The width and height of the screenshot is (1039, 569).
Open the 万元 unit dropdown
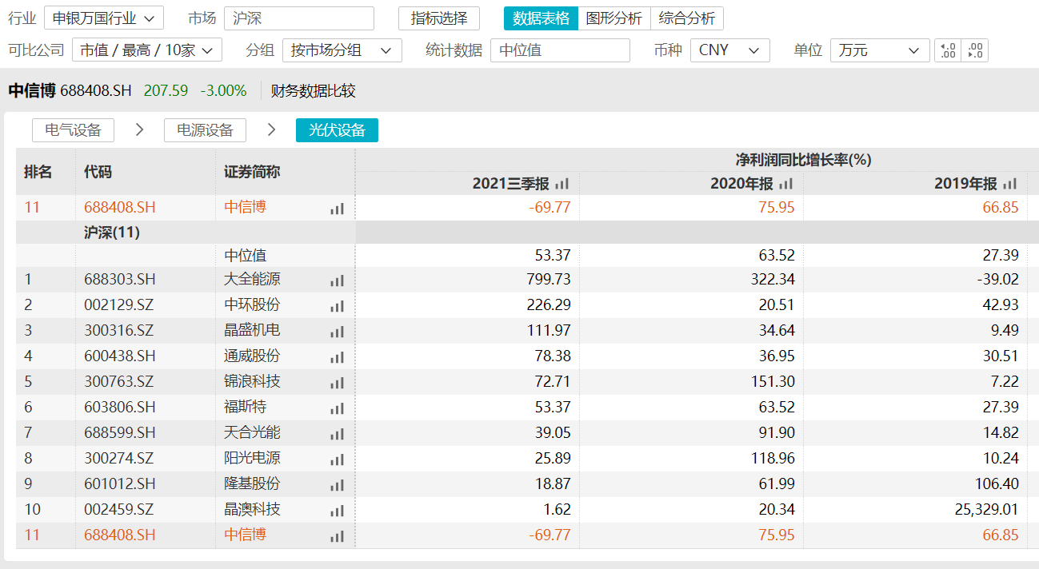tap(879, 50)
